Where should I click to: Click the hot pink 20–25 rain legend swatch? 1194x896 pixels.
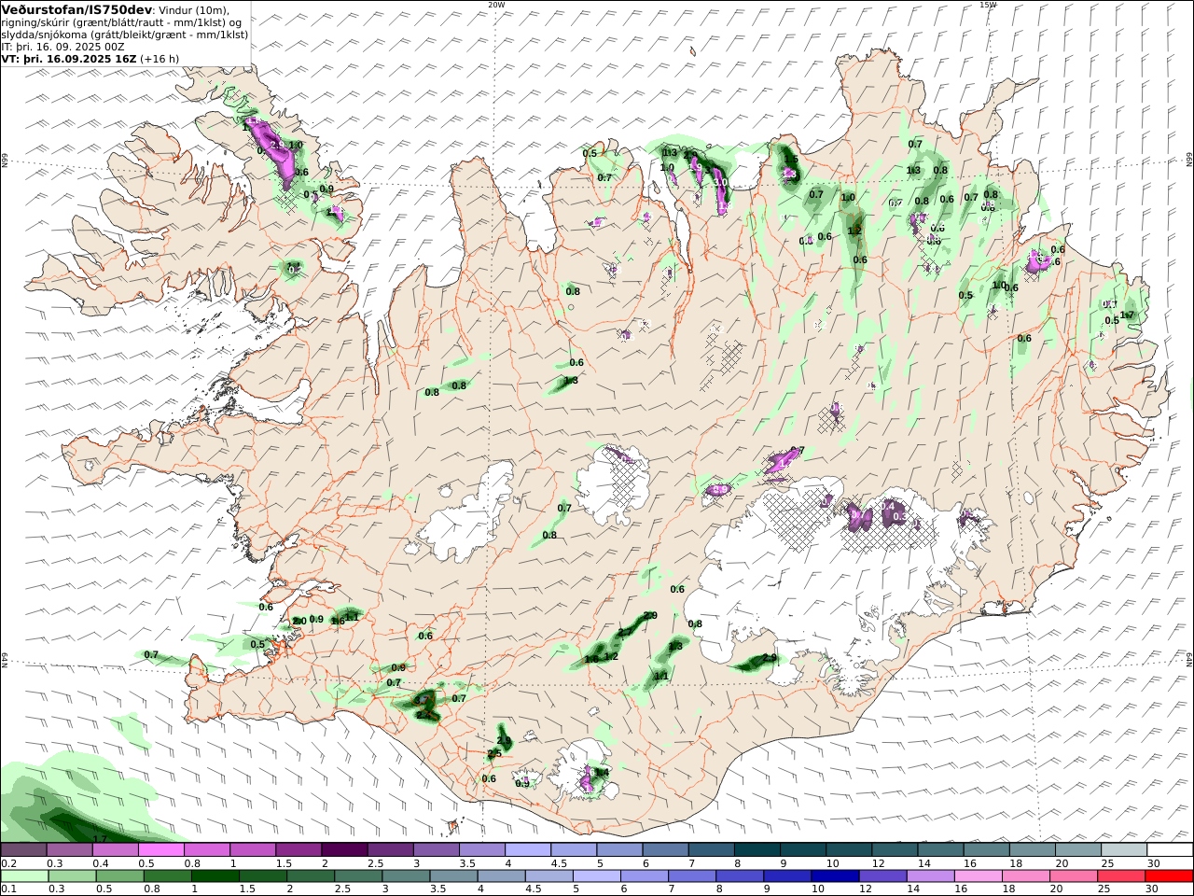pos(1075,876)
